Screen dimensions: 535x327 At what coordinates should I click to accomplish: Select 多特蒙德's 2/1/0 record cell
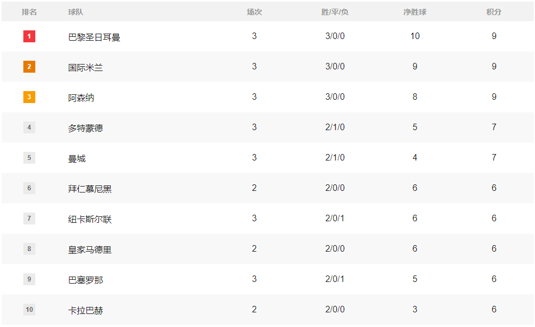(335, 127)
